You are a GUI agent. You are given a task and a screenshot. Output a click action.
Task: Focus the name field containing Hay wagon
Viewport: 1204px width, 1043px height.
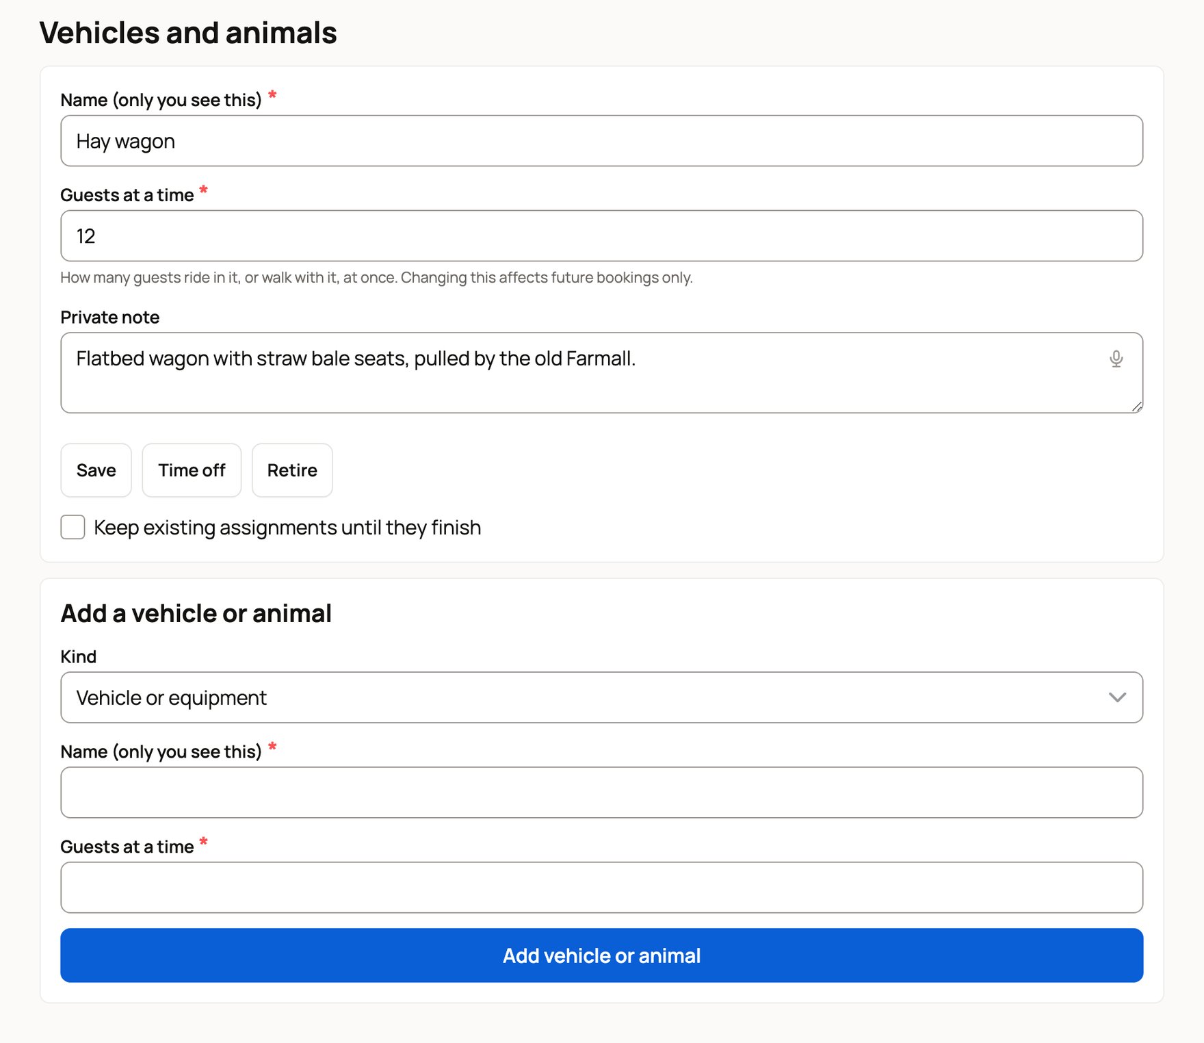[x=601, y=141]
